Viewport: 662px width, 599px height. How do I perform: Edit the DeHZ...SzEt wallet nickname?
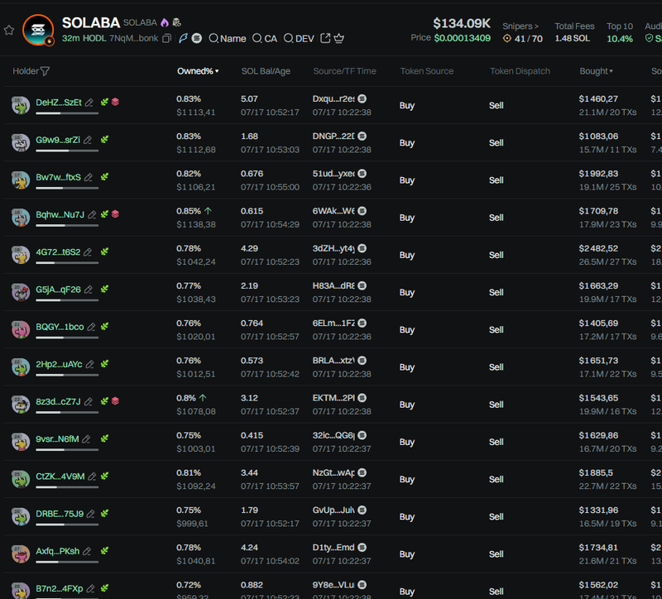[89, 103]
